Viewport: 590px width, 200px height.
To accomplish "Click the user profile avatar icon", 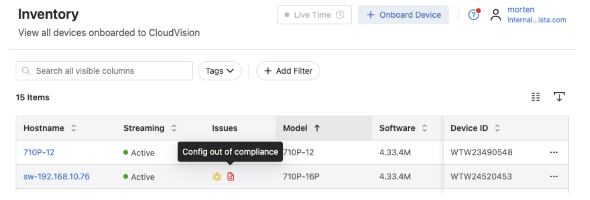I will point(495,15).
